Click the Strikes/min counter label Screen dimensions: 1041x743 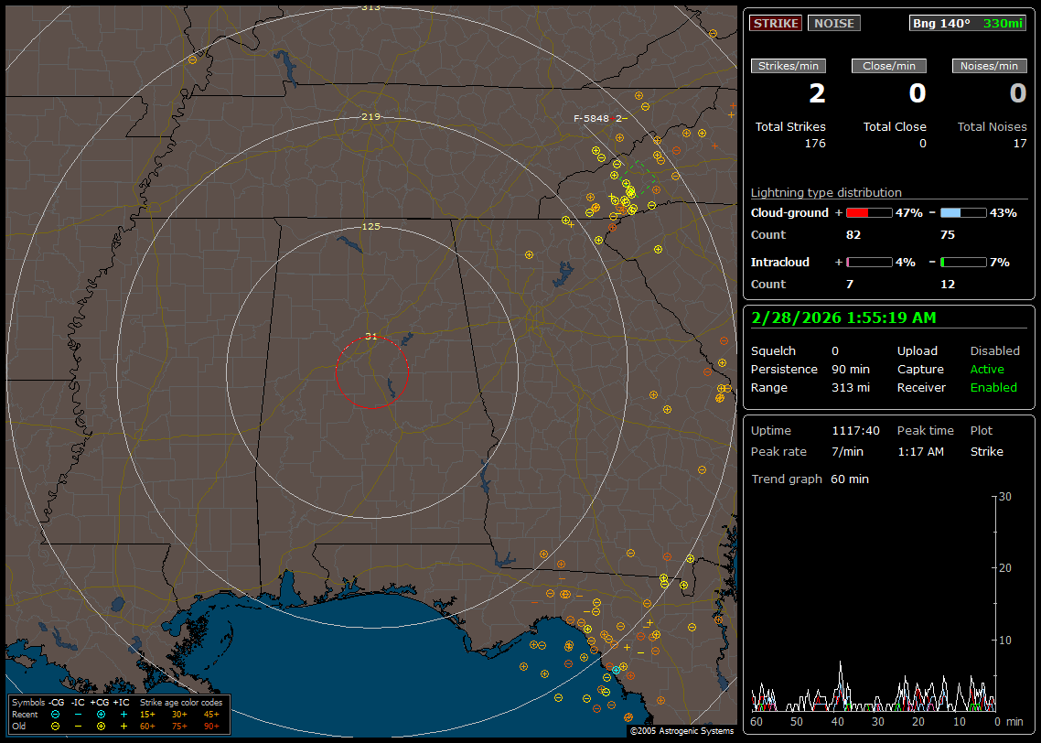coord(789,66)
